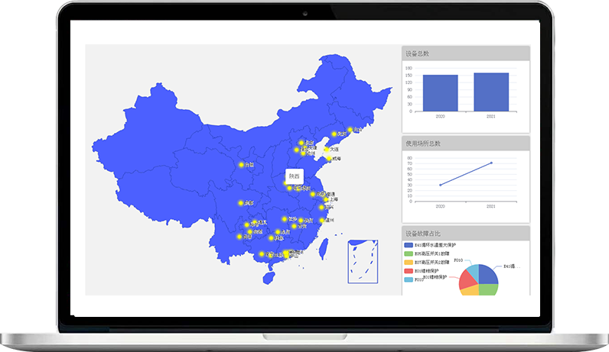609x352 pixels.
Task: Click the 温州 city marker on map
Action: tap(321, 220)
